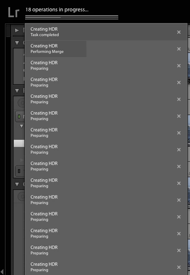Cancel the last visible Creating HDR task

click(179, 267)
